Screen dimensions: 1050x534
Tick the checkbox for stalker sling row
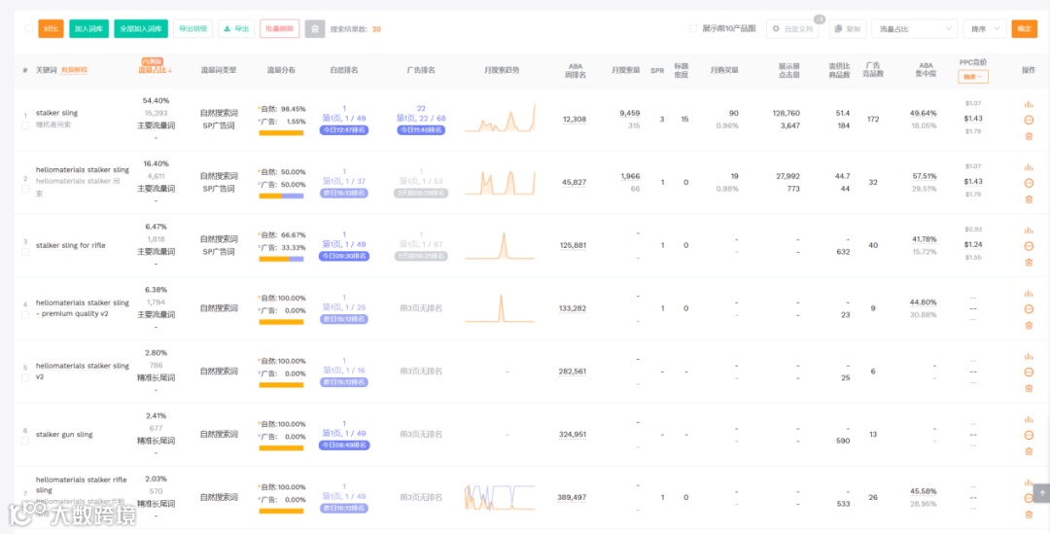pyautogui.click(x=24, y=125)
